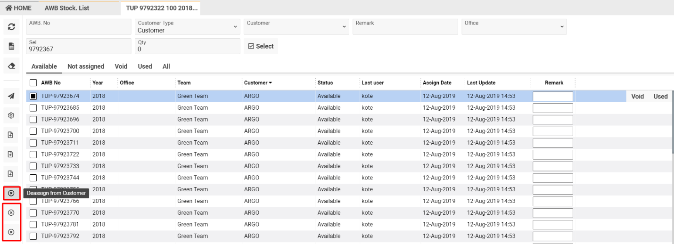Tick the checkbox for TUP-97923700

(33, 131)
